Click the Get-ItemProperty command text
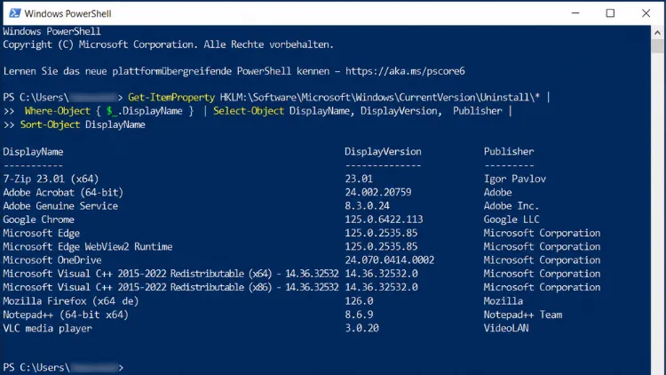This screenshot has height=375, width=666. (171, 98)
